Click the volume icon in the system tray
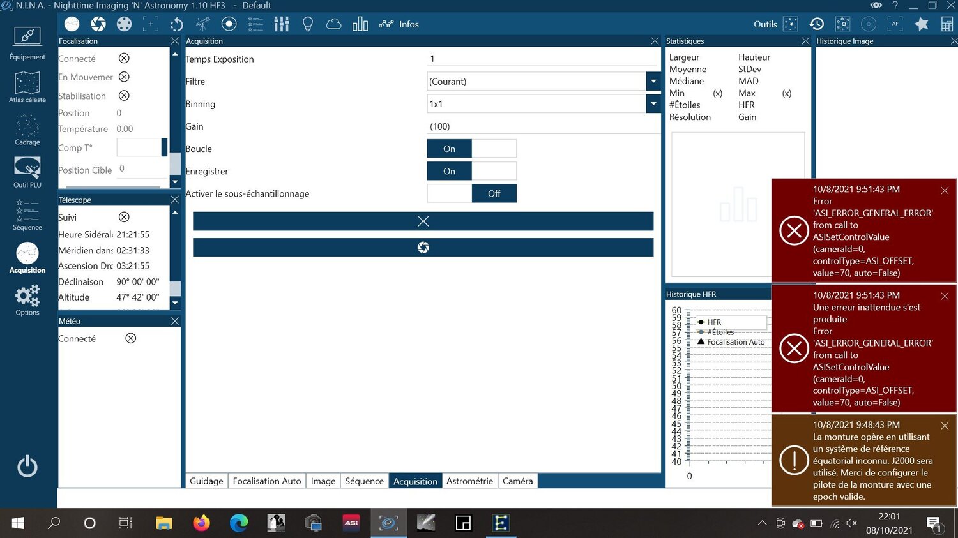The image size is (958, 538). click(851, 523)
